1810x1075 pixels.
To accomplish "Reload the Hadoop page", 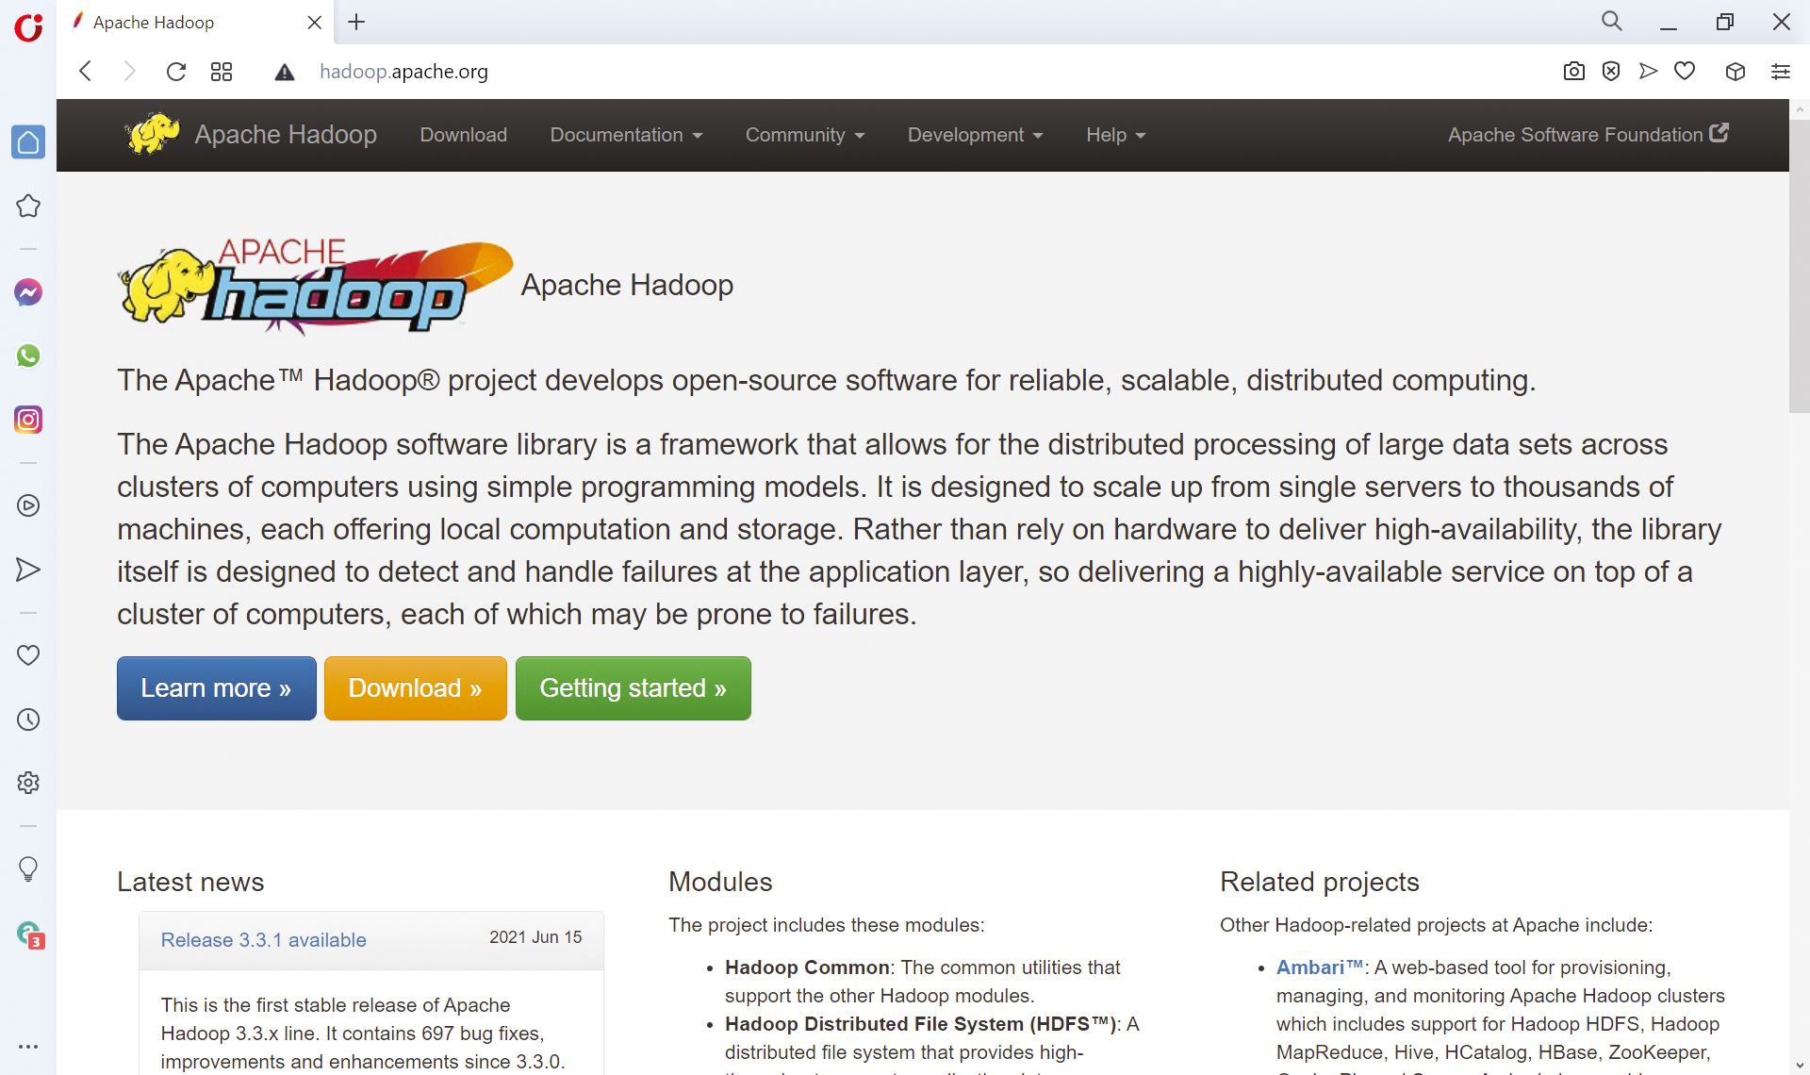I will 175,72.
